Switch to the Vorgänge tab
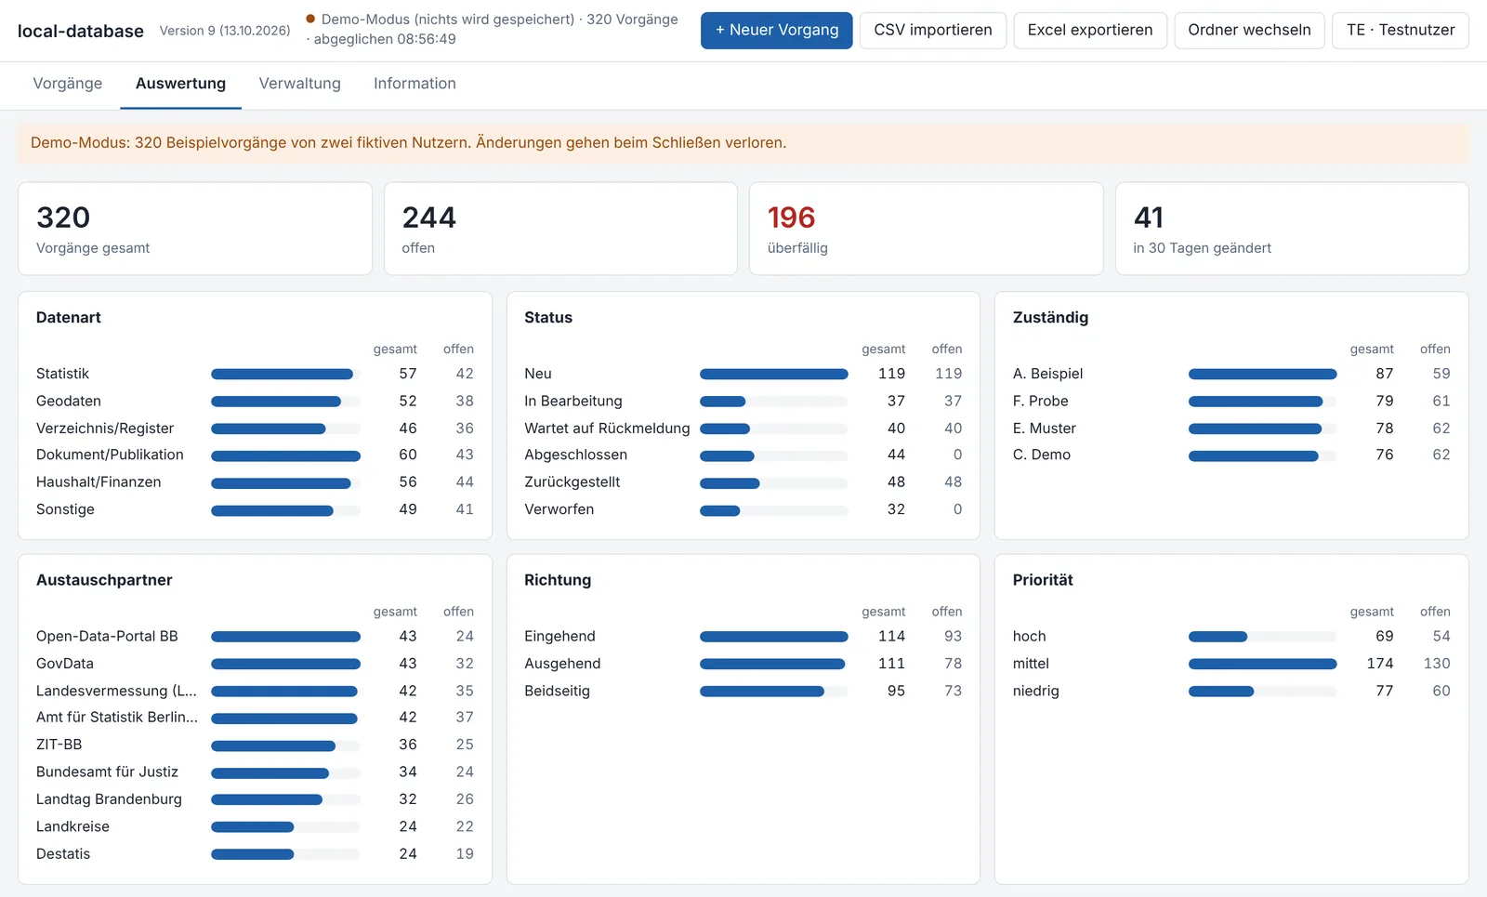1487x897 pixels. tap(68, 84)
